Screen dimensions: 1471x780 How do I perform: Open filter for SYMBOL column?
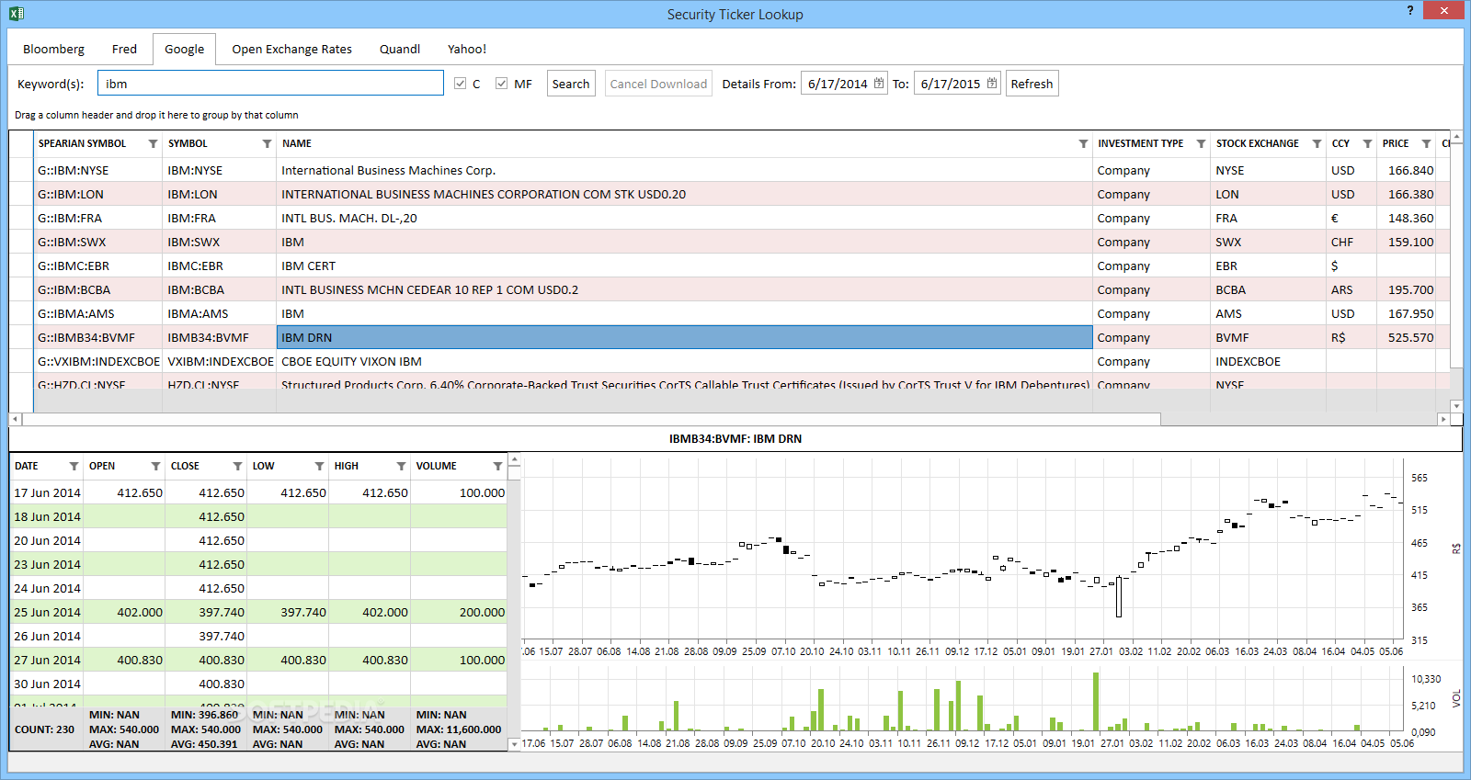click(267, 144)
